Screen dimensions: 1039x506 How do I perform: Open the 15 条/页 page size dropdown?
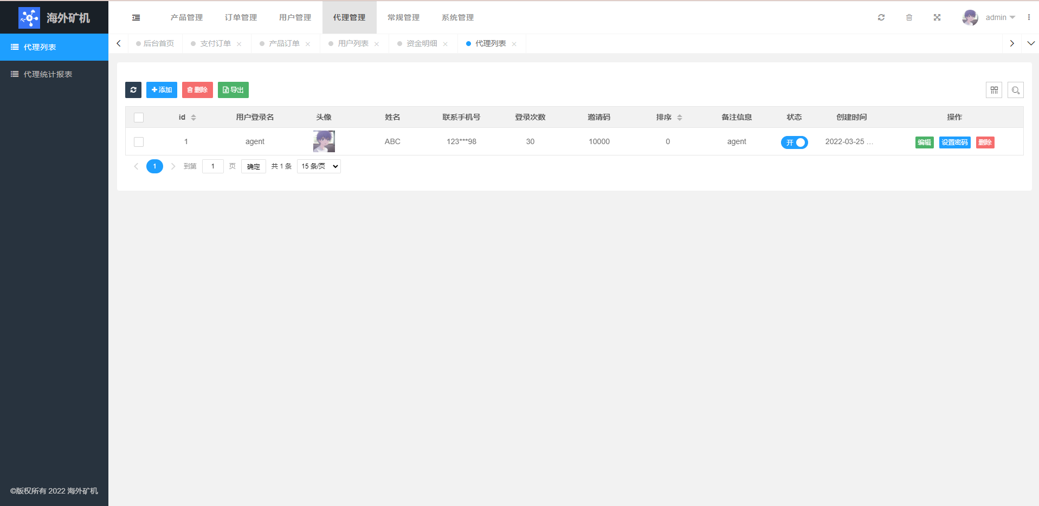[x=319, y=166]
